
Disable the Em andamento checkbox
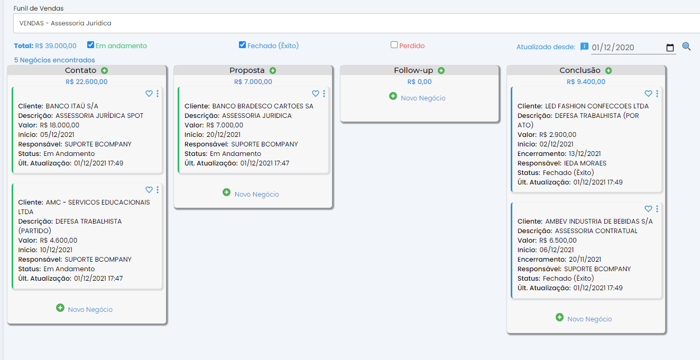click(x=90, y=45)
